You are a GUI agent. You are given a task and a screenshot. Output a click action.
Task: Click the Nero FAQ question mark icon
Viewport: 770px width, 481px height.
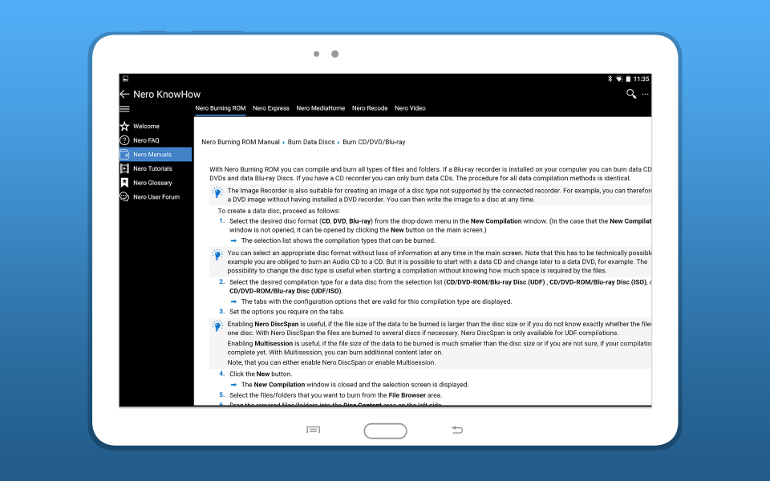[x=124, y=140]
